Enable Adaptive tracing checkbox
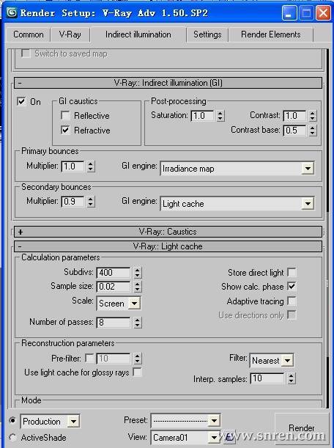 292,301
